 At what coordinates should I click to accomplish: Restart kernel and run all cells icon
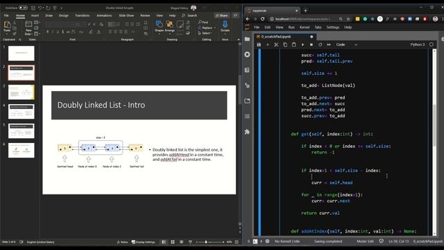[x=329, y=44]
